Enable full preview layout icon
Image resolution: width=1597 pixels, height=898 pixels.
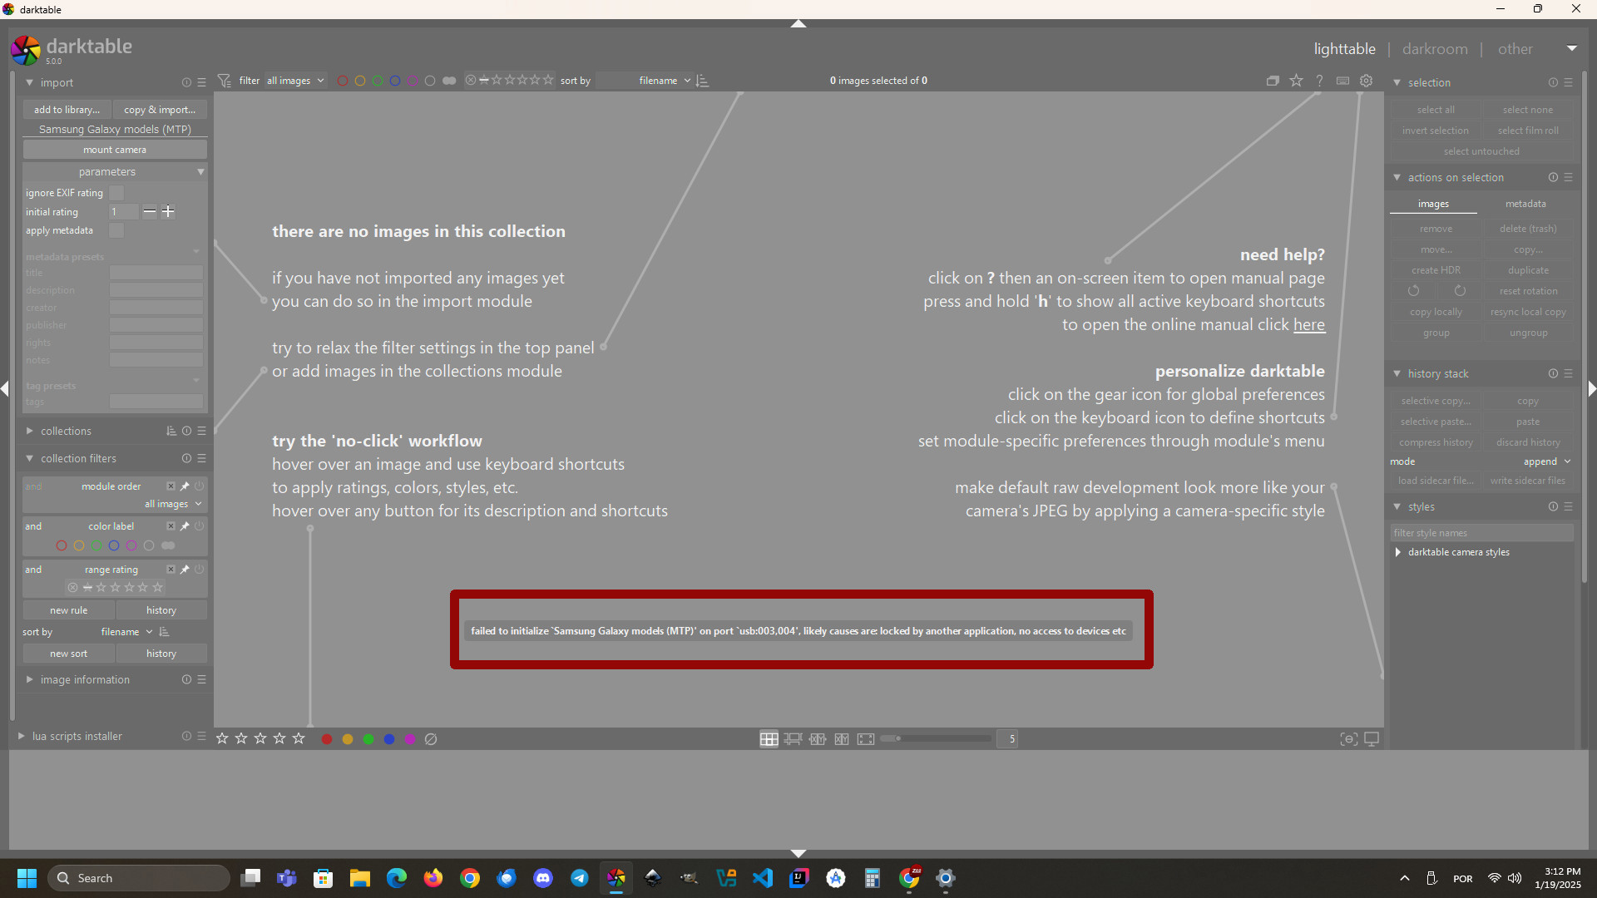click(866, 739)
